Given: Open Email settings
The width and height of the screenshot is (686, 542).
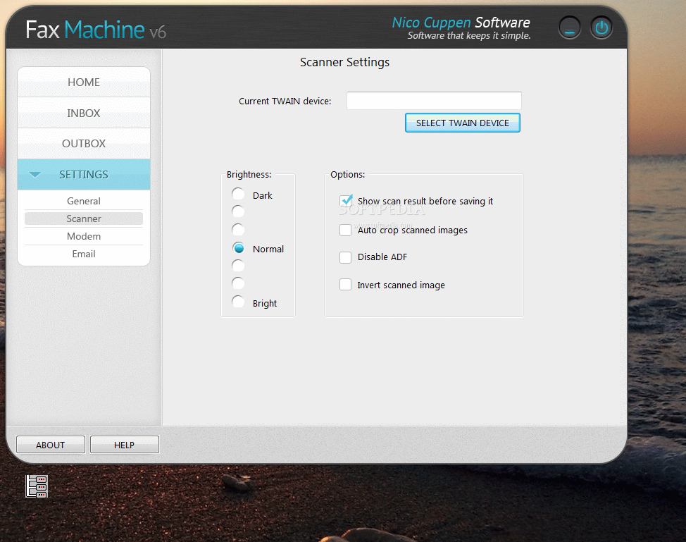Looking at the screenshot, I should point(84,254).
